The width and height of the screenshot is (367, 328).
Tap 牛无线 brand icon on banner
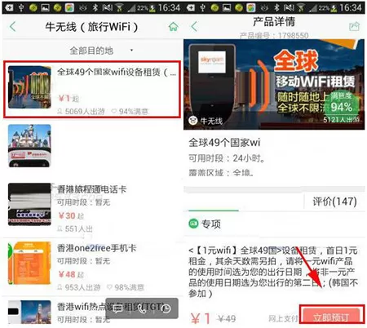pos(193,120)
